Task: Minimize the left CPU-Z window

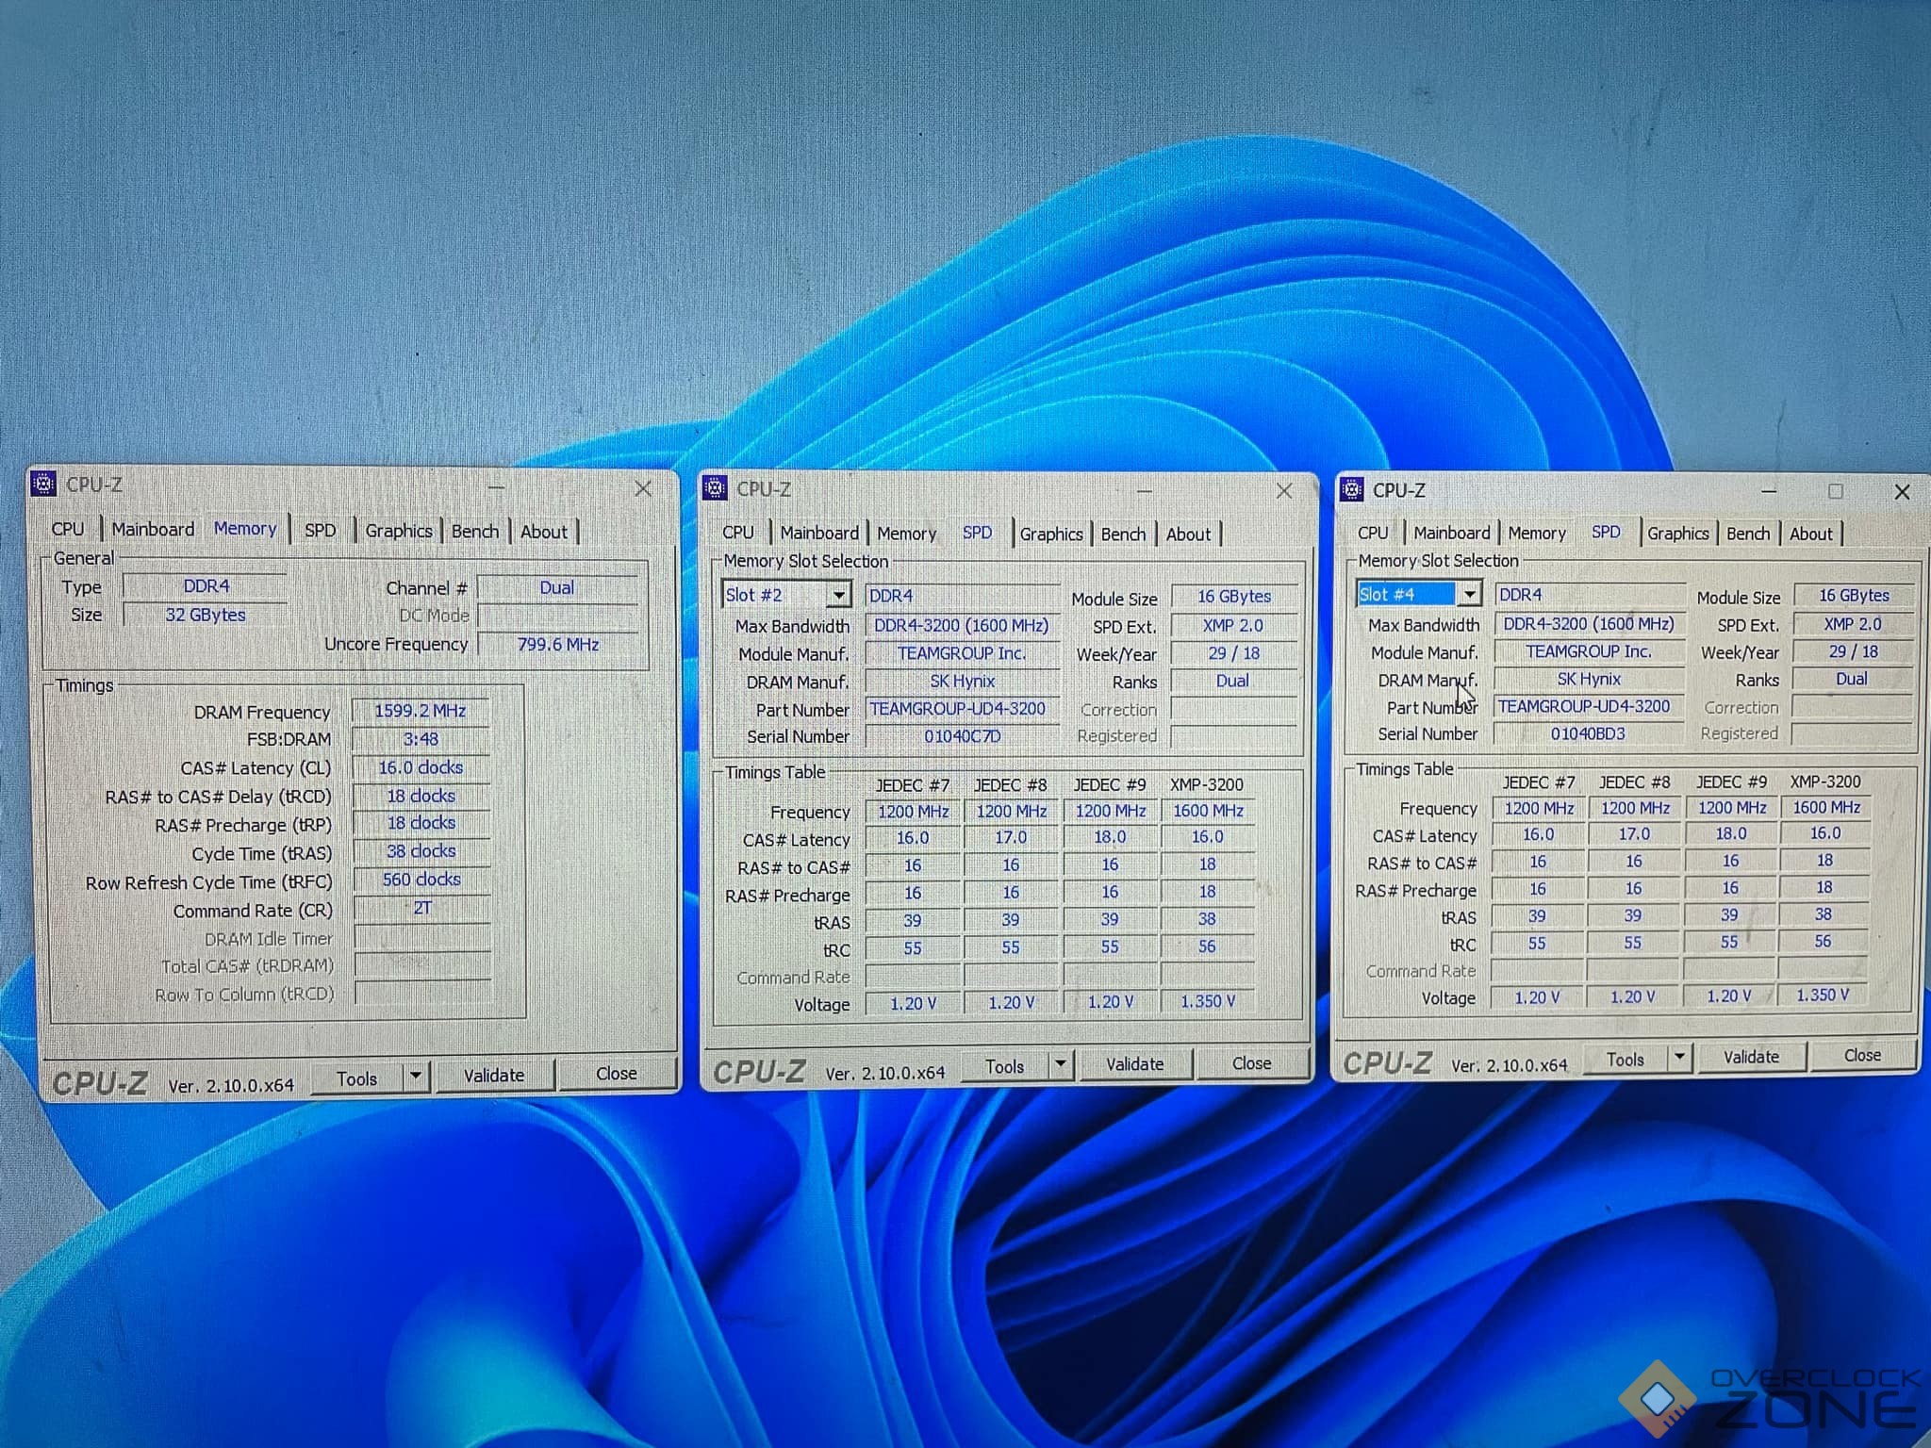Action: pos(497,487)
